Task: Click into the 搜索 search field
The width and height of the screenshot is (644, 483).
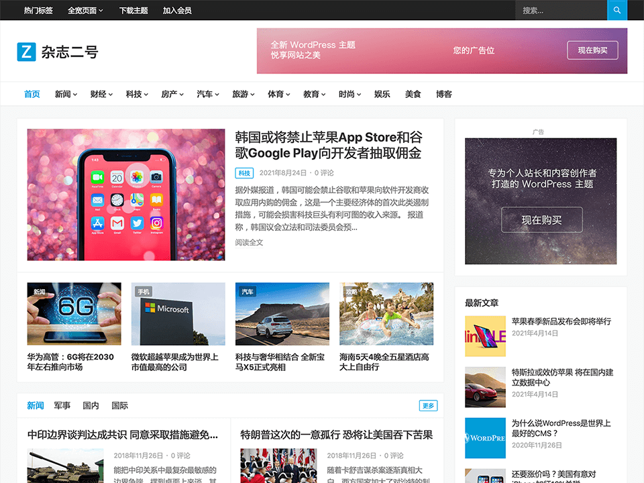Action: coord(561,11)
